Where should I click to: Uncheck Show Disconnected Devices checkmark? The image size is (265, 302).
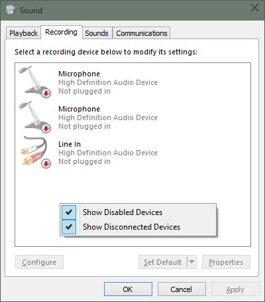click(69, 227)
